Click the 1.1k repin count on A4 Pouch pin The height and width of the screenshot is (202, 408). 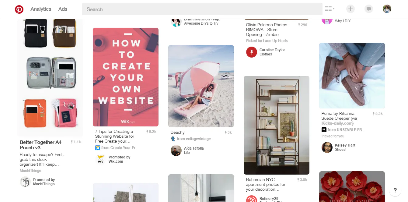(x=76, y=142)
